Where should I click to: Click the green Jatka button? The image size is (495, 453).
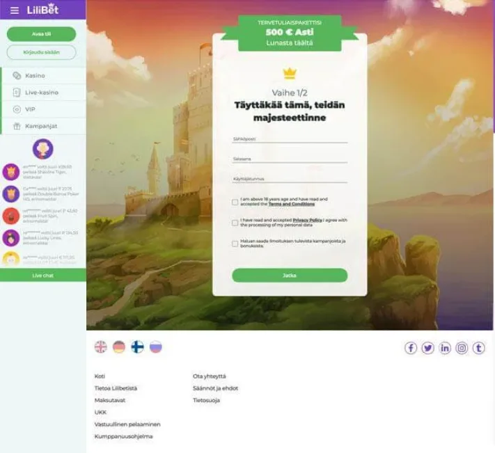tap(290, 276)
